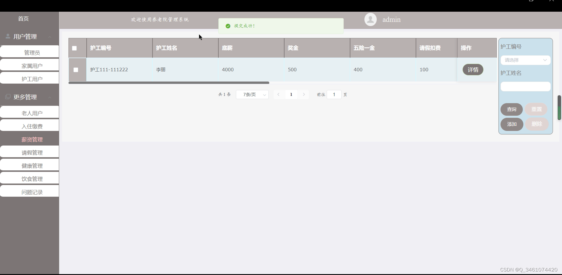Click the 4000 base salary cell

(x=251, y=70)
